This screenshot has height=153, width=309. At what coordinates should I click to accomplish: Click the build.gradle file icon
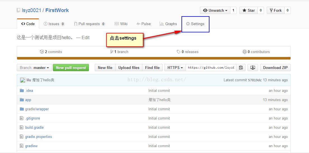click(22, 127)
